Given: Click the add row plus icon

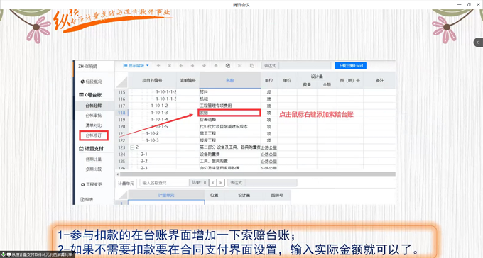Looking at the screenshot, I should point(158,65).
